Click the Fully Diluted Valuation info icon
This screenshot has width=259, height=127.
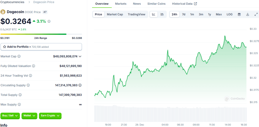(x=34, y=66)
